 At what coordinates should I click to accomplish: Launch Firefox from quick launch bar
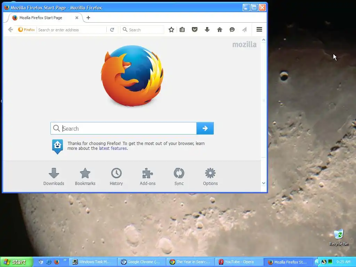[x=57, y=262]
